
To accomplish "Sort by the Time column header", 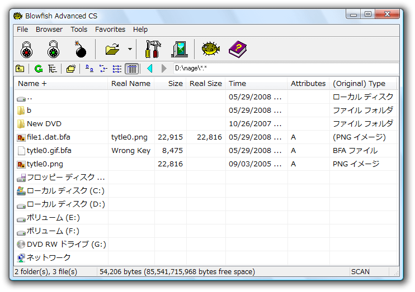I will point(256,84).
